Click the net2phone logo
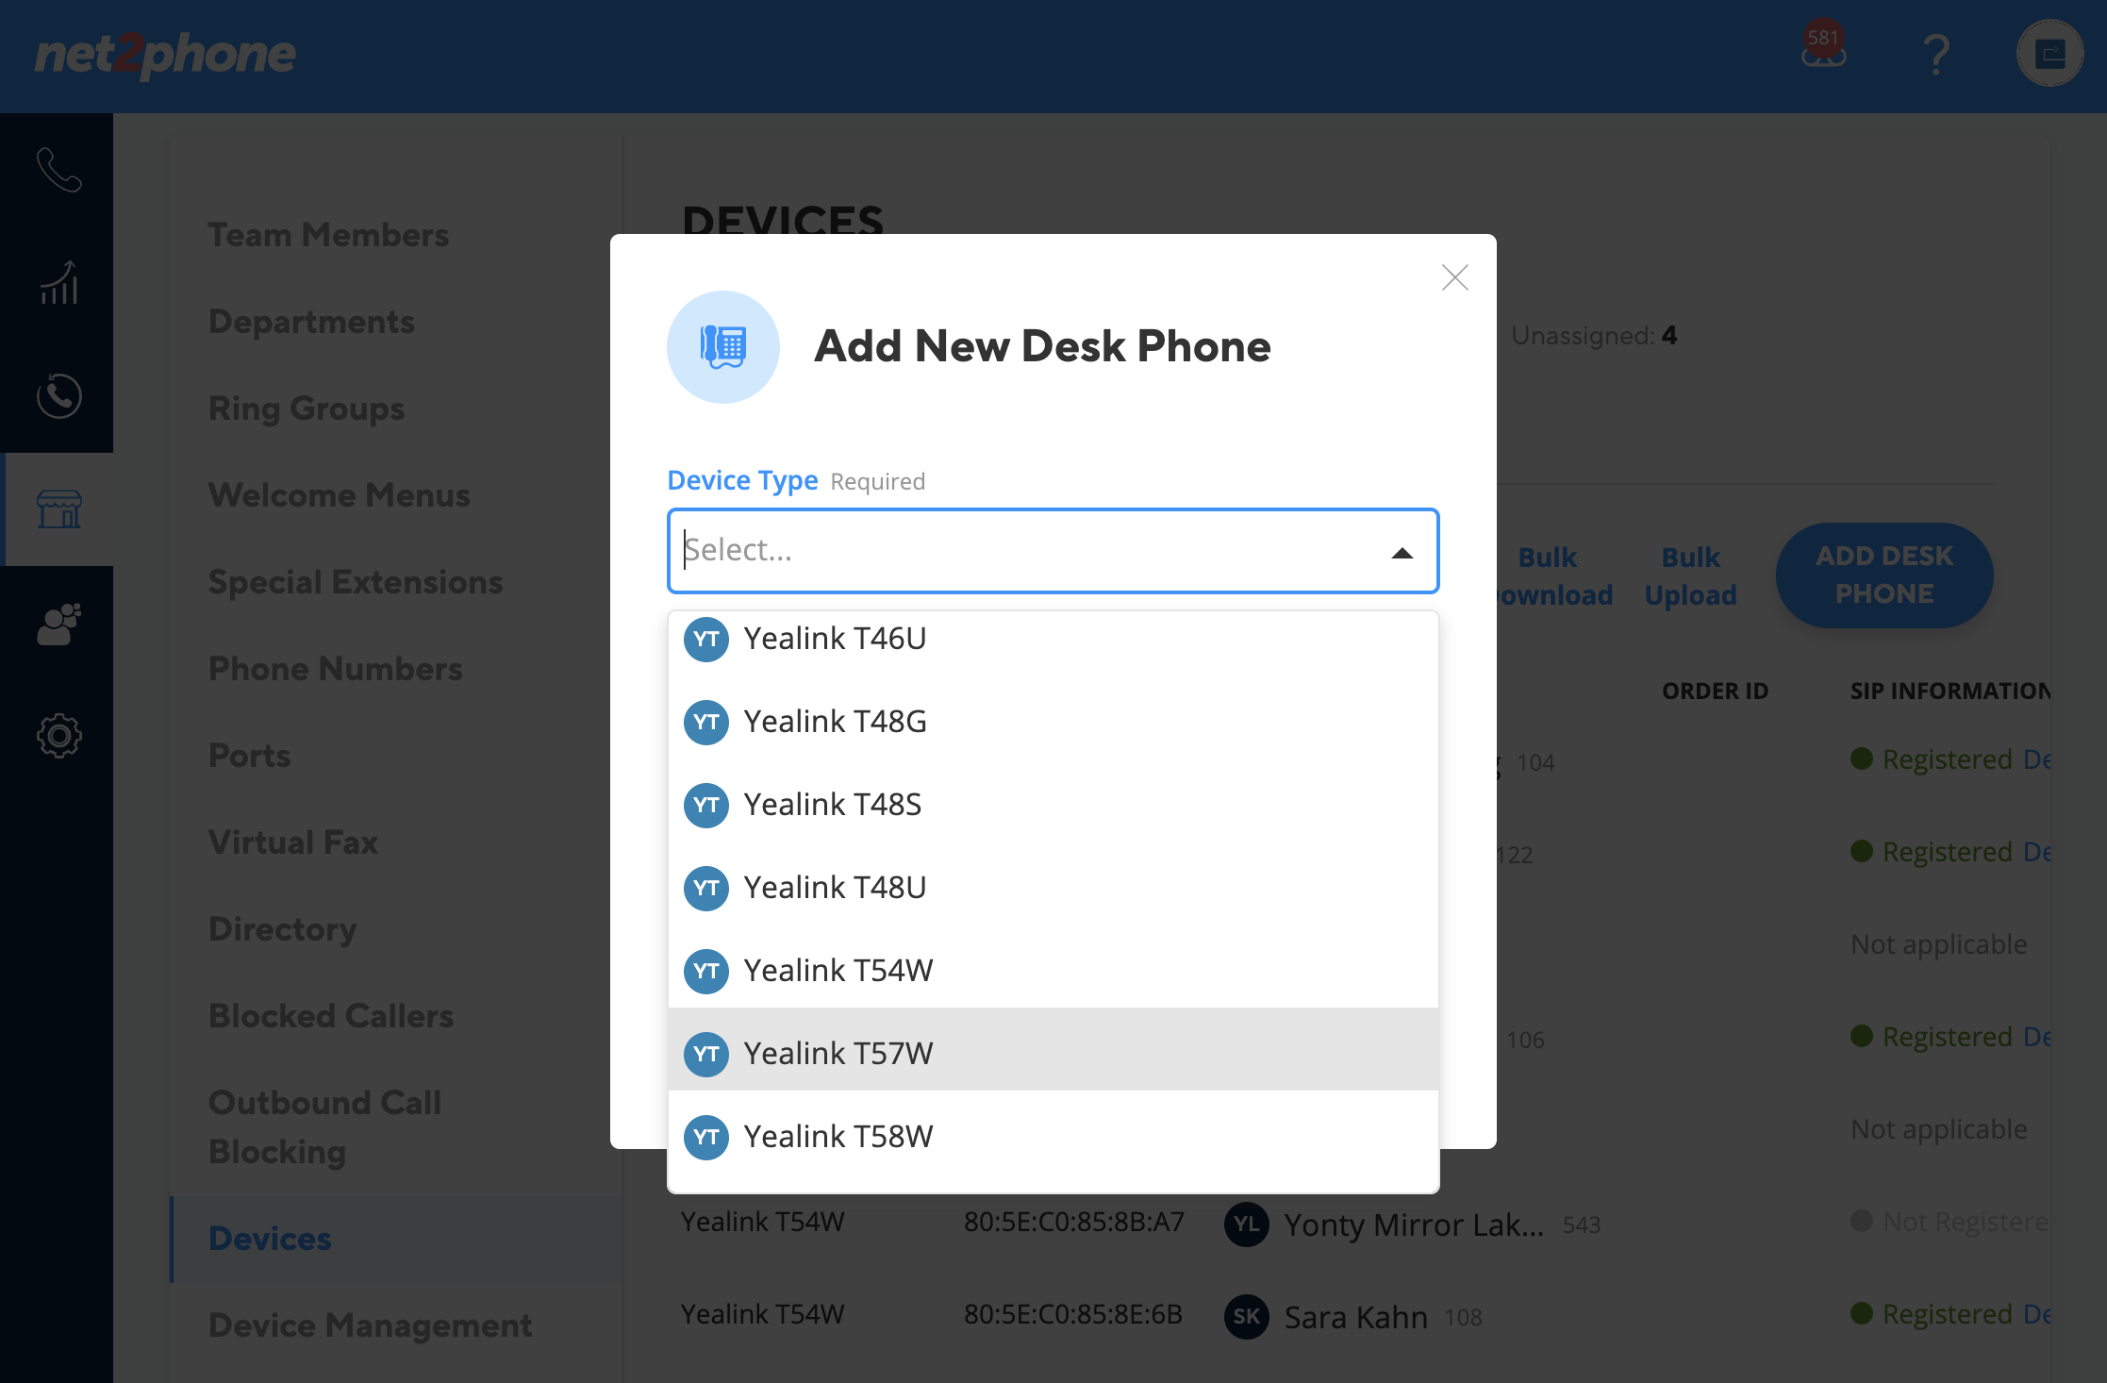Image resolution: width=2107 pixels, height=1383 pixels. point(165,55)
